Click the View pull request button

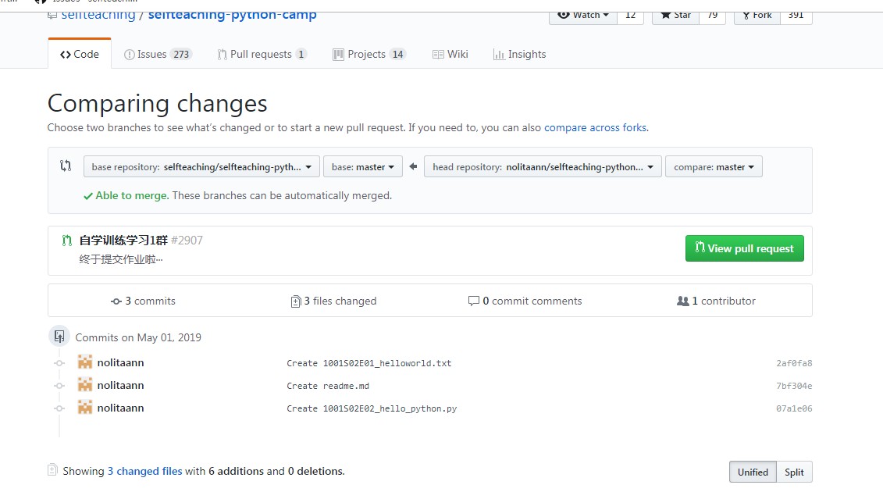pos(745,248)
